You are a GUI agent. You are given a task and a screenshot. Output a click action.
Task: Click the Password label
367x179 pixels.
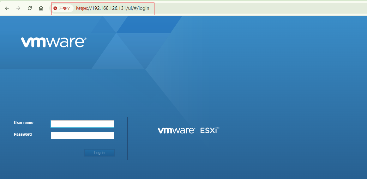(23, 134)
